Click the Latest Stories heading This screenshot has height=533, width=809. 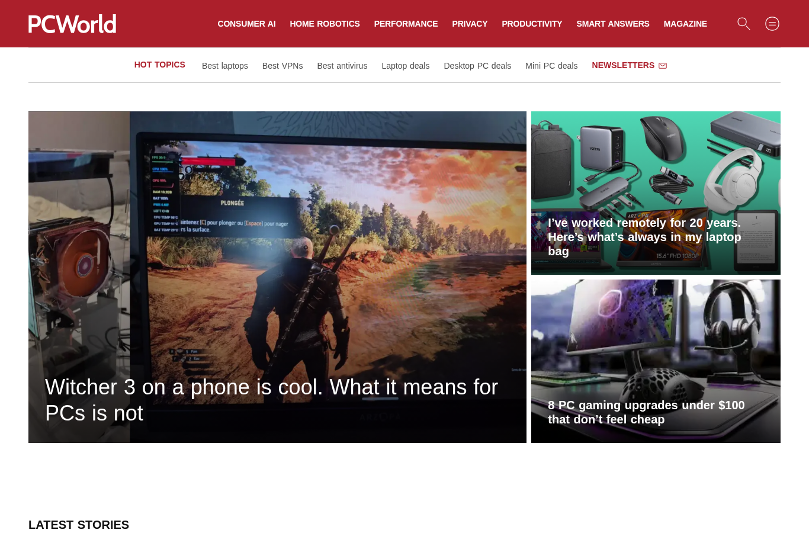pyautogui.click(x=79, y=525)
